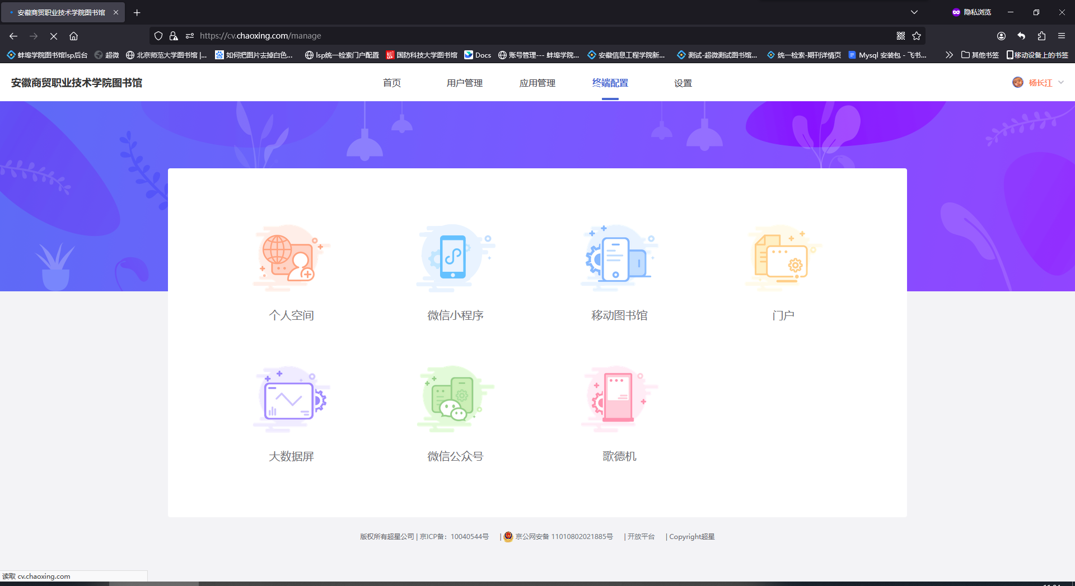This screenshot has width=1075, height=586.
Task: Select the 终端配置 nav tab
Action: (610, 83)
